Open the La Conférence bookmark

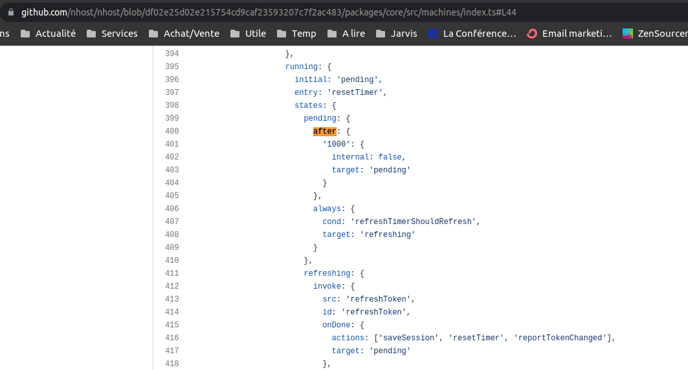coord(472,34)
